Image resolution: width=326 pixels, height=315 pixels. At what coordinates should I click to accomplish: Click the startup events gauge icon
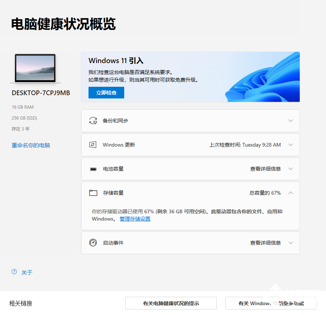(x=93, y=243)
